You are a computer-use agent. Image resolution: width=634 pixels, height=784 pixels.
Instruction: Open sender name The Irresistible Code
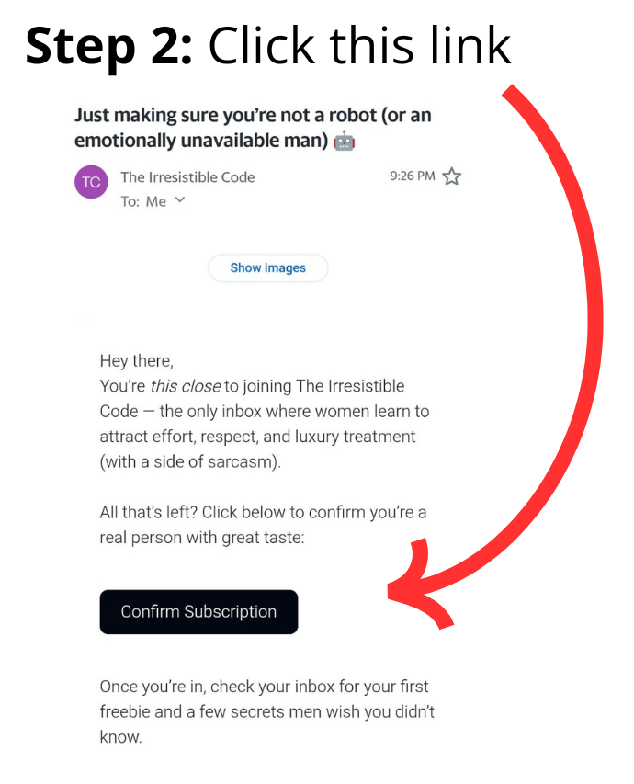click(187, 176)
